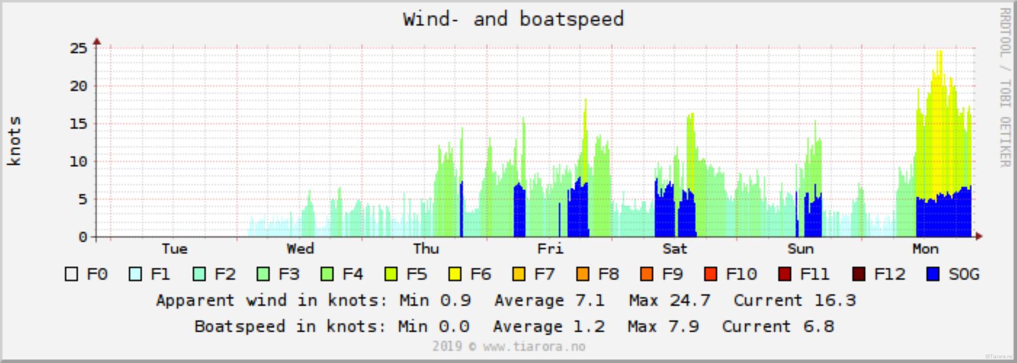Image resolution: width=1017 pixels, height=363 pixels.
Task: Click the Mon day axis label
Action: (x=925, y=249)
